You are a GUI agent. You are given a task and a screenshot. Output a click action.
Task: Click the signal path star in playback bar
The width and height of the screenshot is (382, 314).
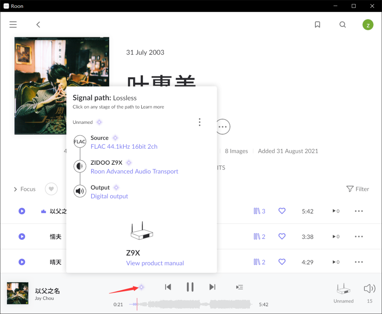(141, 287)
